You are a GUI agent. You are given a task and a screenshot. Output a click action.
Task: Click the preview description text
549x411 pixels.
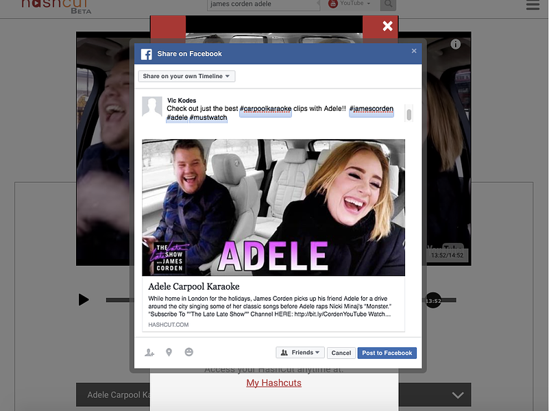(269, 306)
